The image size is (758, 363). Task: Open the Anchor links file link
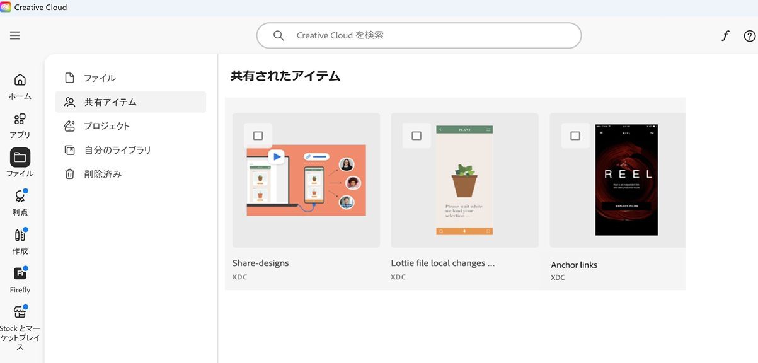point(574,265)
